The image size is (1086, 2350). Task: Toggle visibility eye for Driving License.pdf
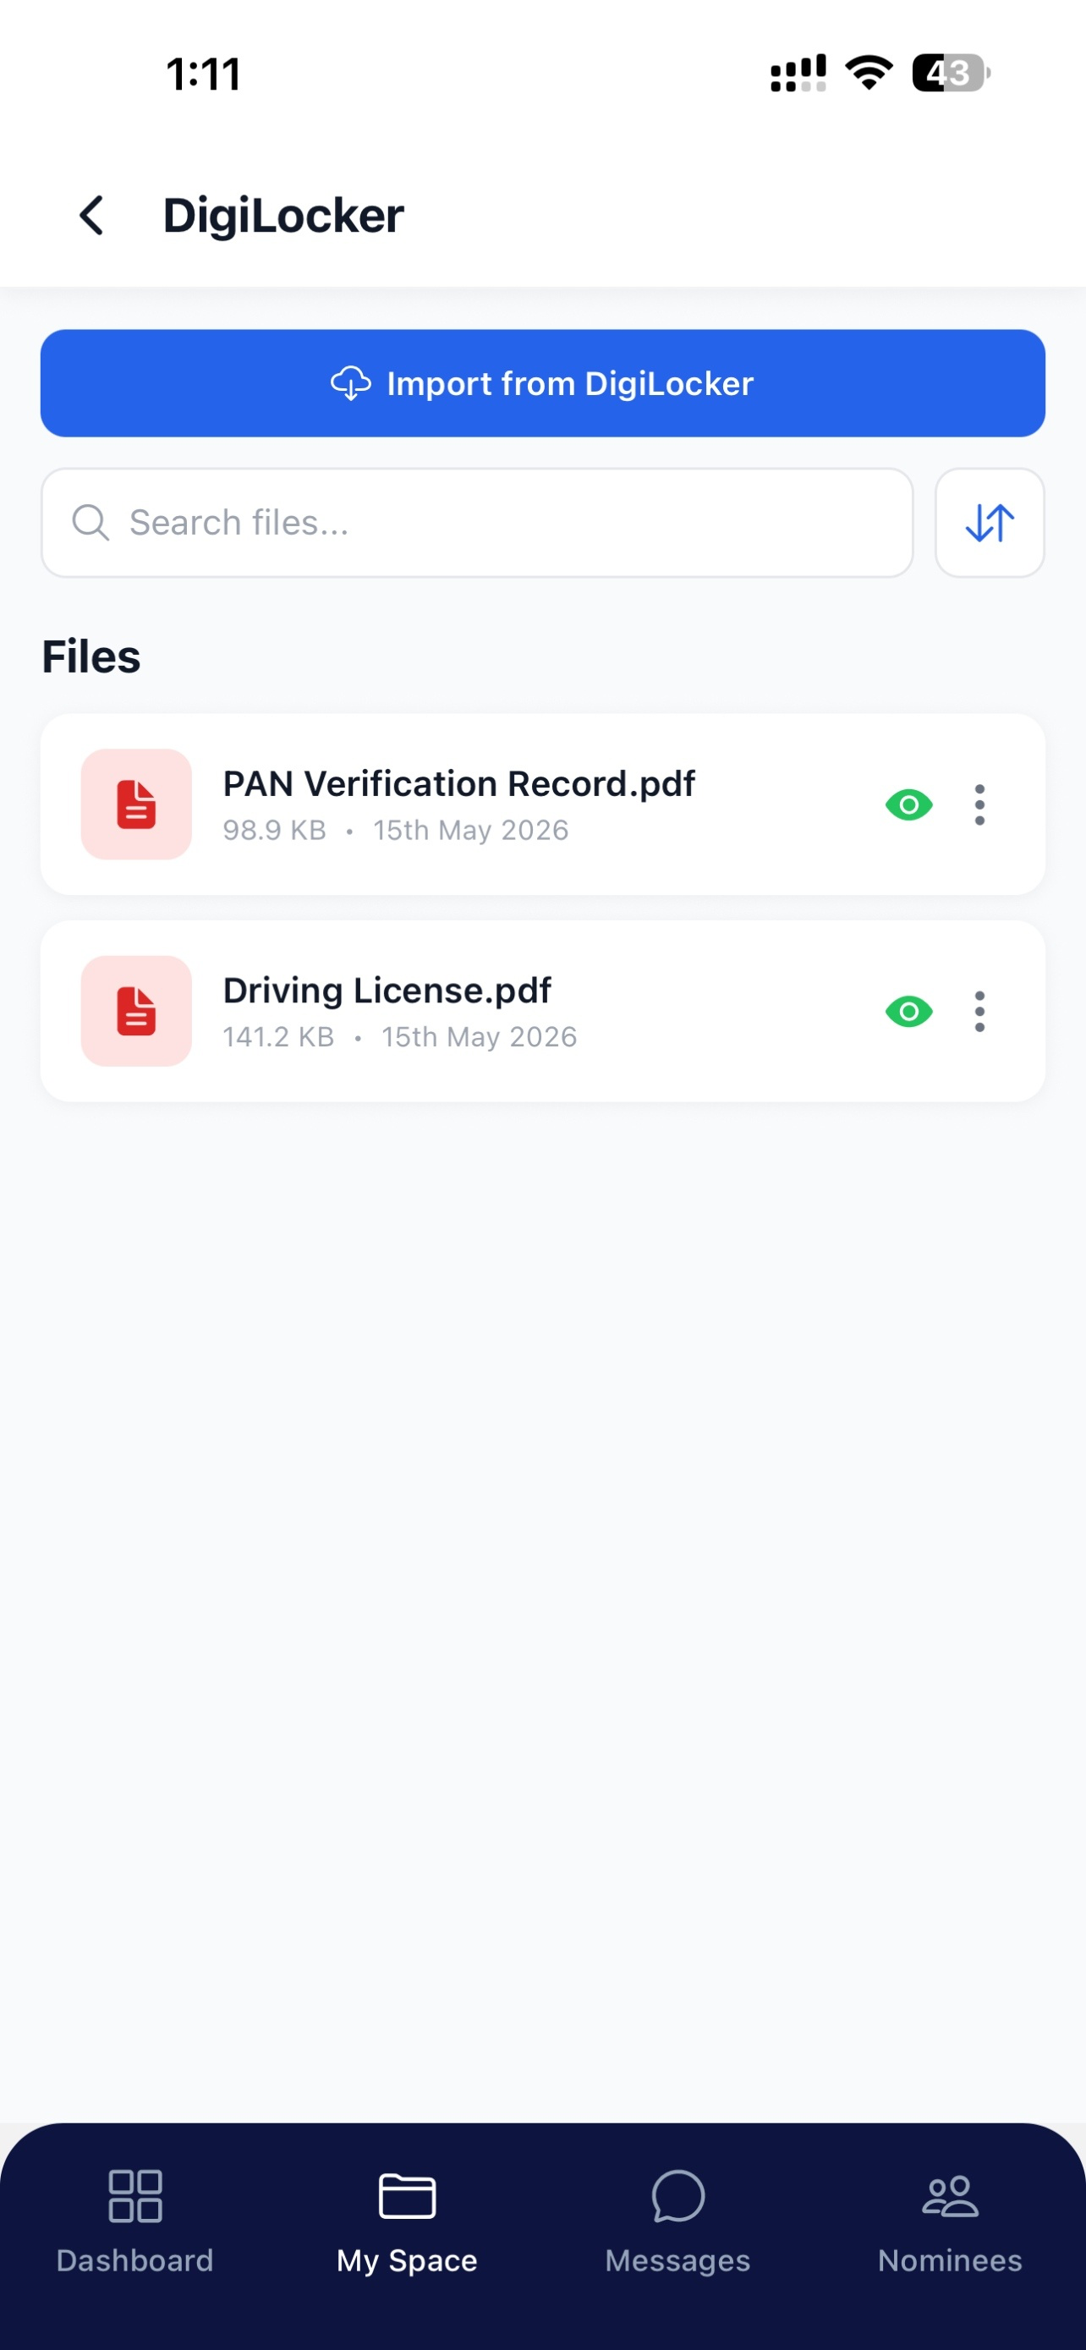909,1011
